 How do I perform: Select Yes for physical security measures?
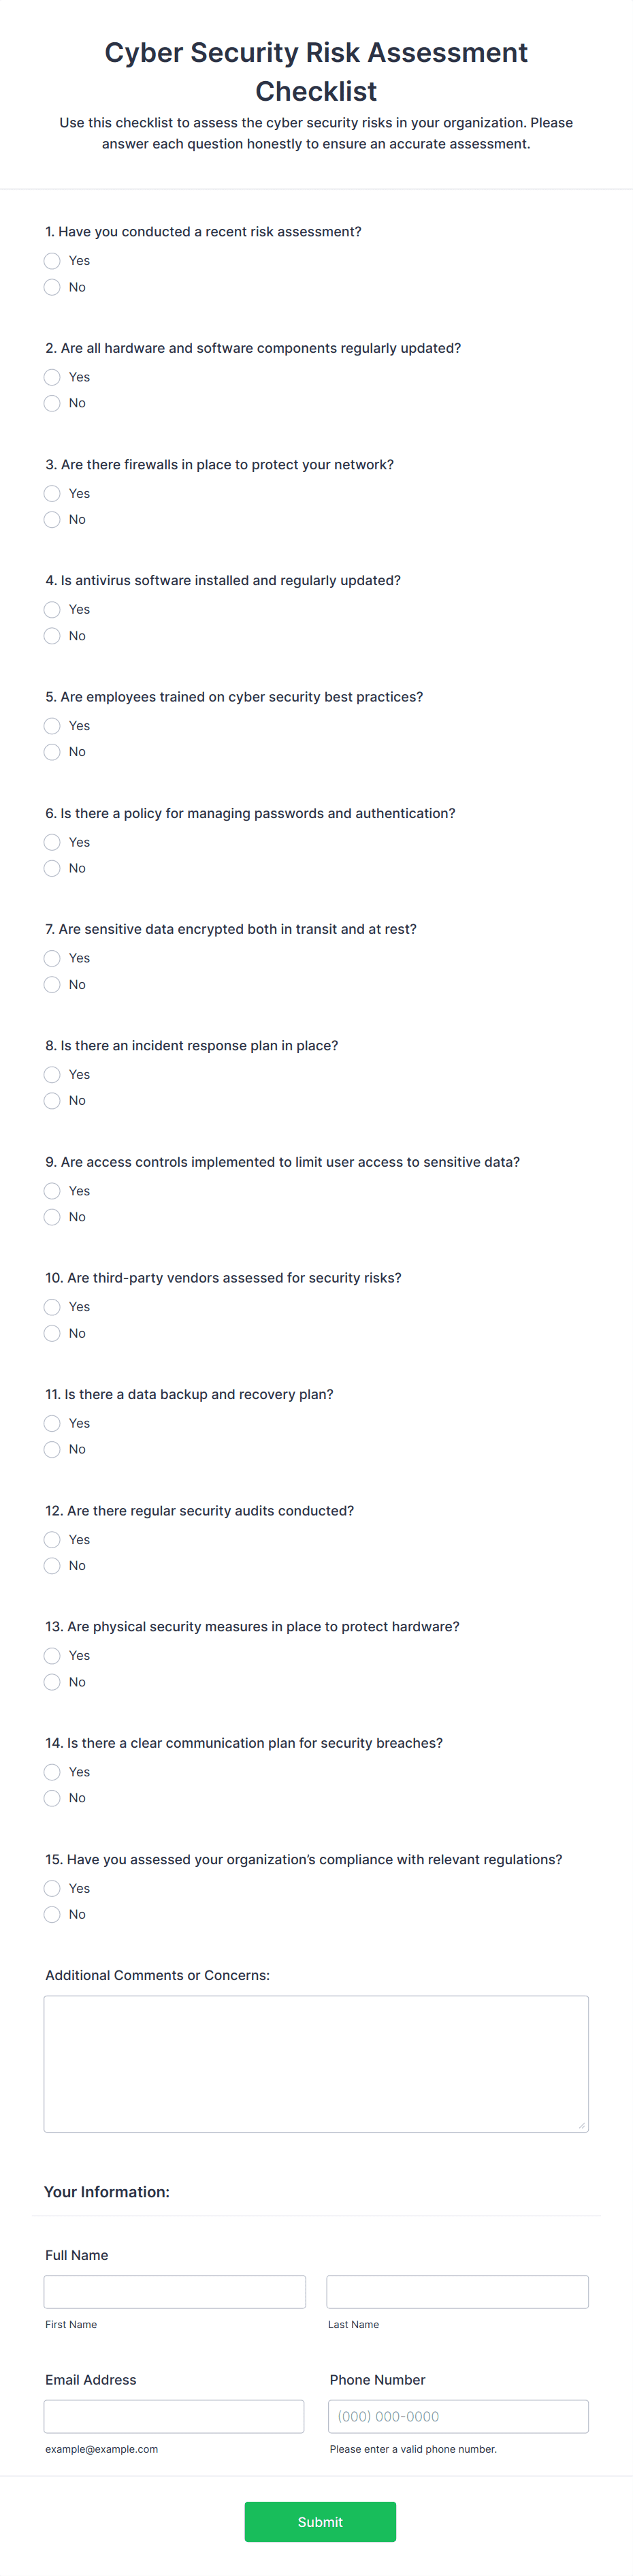(52, 1655)
